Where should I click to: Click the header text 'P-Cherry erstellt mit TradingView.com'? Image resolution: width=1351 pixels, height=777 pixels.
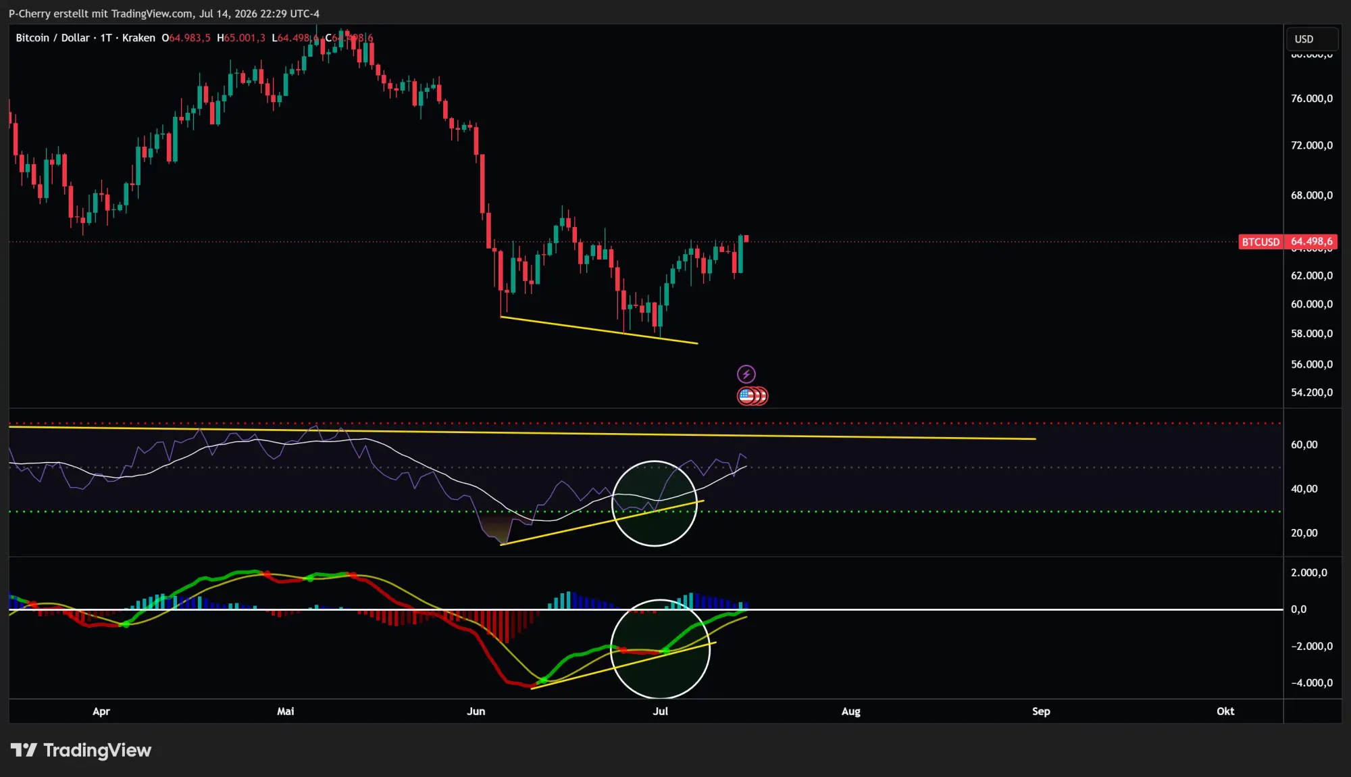(x=101, y=14)
